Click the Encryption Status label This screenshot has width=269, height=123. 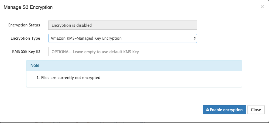pos(24,25)
